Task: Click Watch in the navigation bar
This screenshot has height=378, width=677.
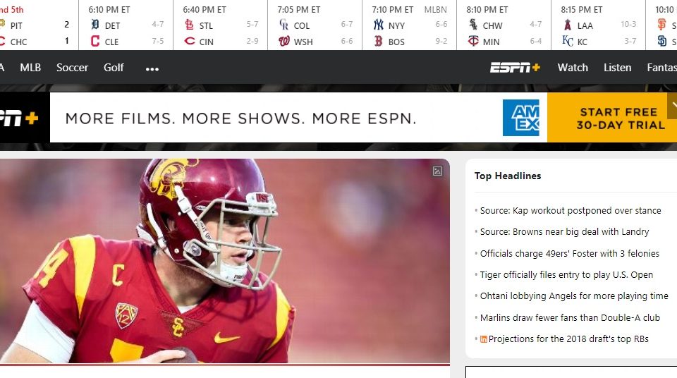Action: click(573, 68)
